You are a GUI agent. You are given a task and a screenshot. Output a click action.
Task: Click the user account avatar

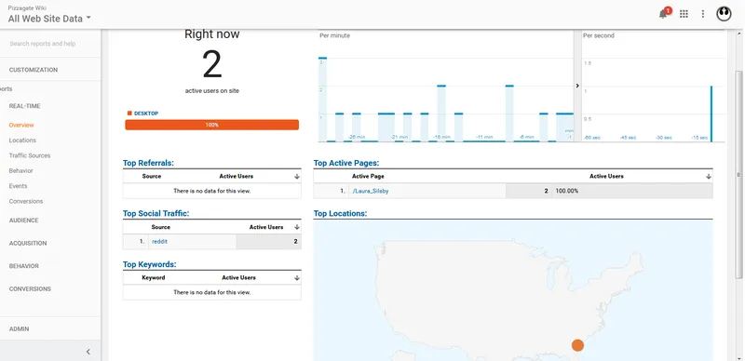[725, 14]
